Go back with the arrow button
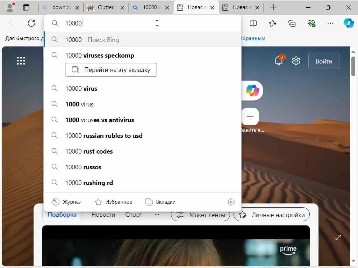Viewport: 358px width, 268px height. coord(12,23)
